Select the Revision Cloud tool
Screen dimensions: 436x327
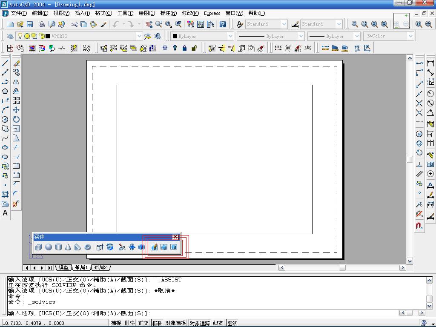tap(5, 129)
